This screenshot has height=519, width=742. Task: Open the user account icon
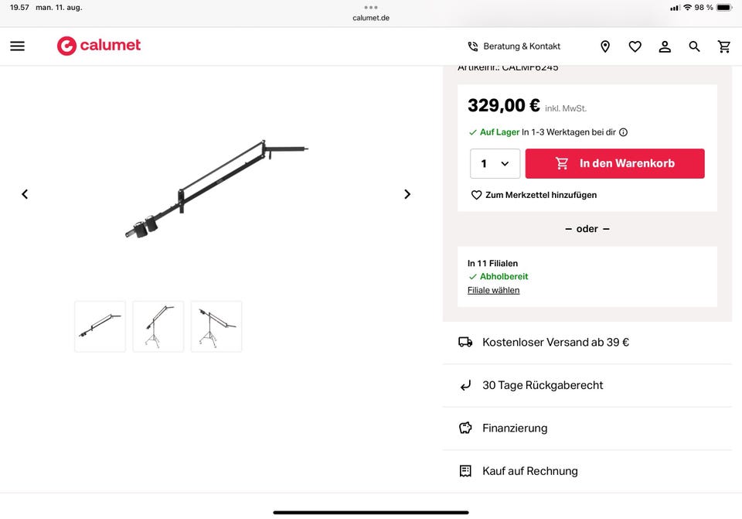pyautogui.click(x=665, y=46)
